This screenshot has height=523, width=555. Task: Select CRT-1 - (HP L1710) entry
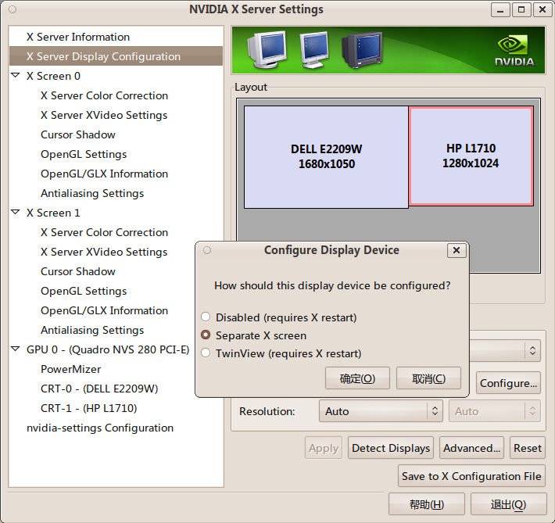(88, 408)
